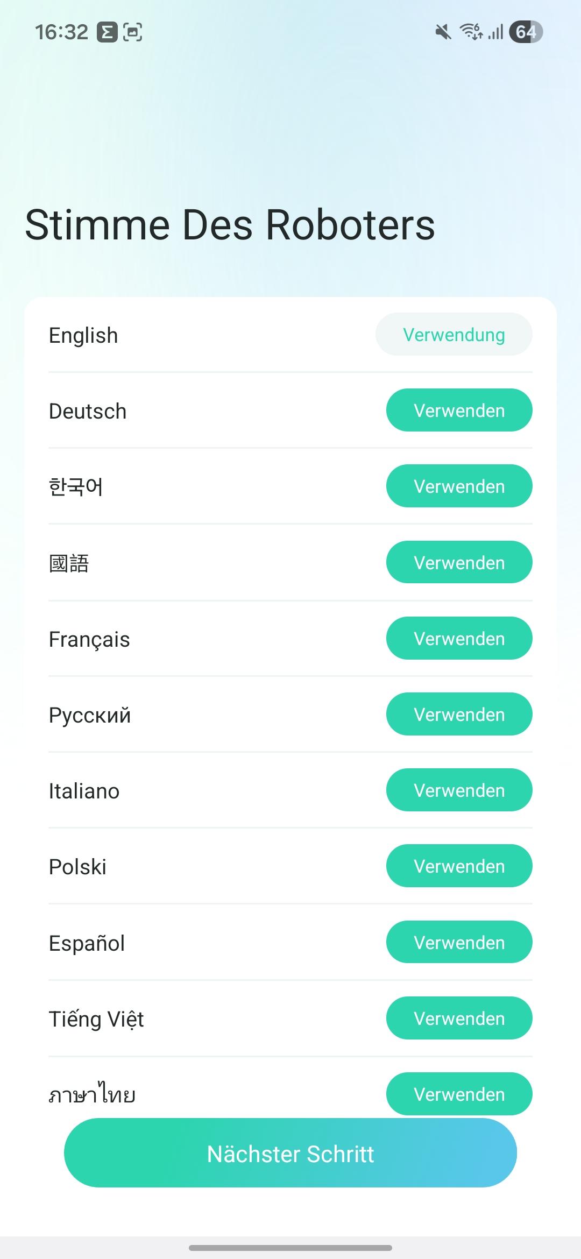Tap the battery level indicator
This screenshot has width=581, height=1259.
click(526, 32)
